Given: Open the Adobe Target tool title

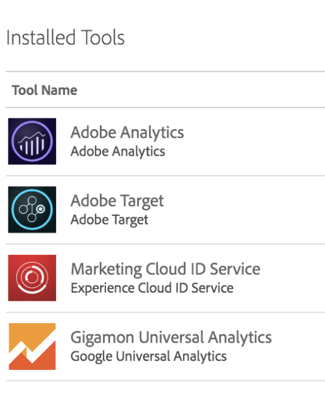Looking at the screenshot, I should (117, 201).
